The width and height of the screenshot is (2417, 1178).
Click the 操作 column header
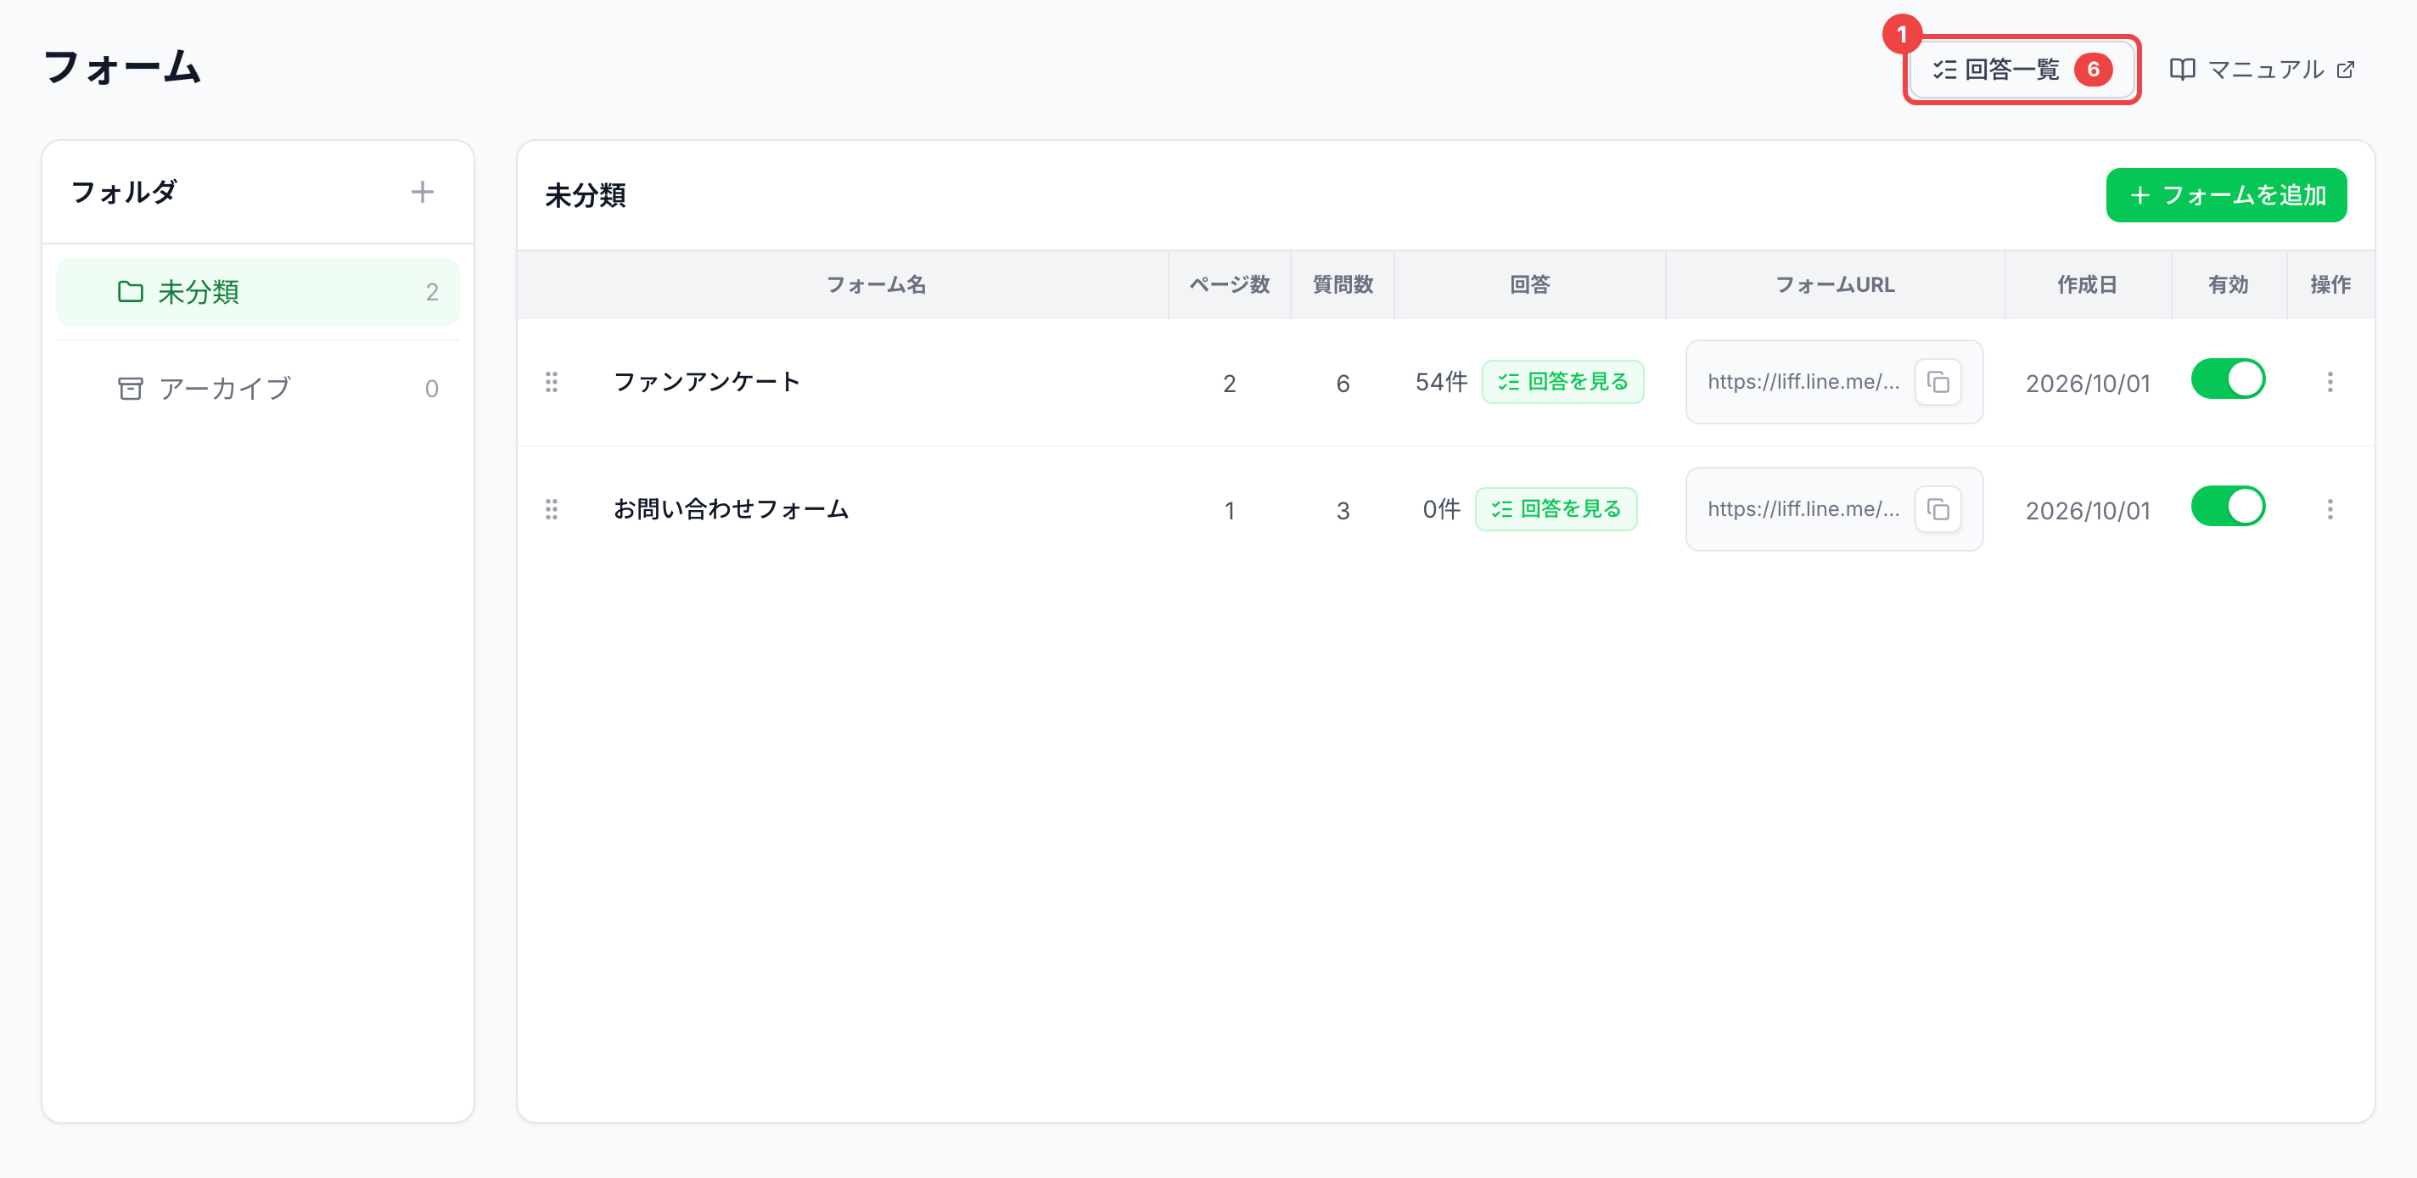tap(2330, 284)
